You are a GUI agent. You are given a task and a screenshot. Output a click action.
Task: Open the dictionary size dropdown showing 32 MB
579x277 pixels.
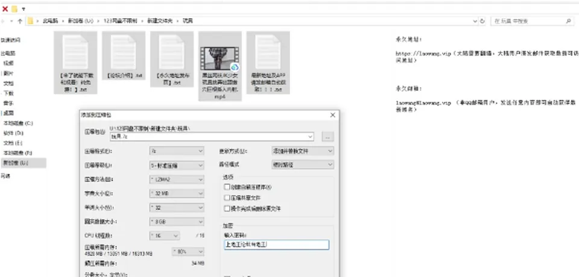click(177, 193)
